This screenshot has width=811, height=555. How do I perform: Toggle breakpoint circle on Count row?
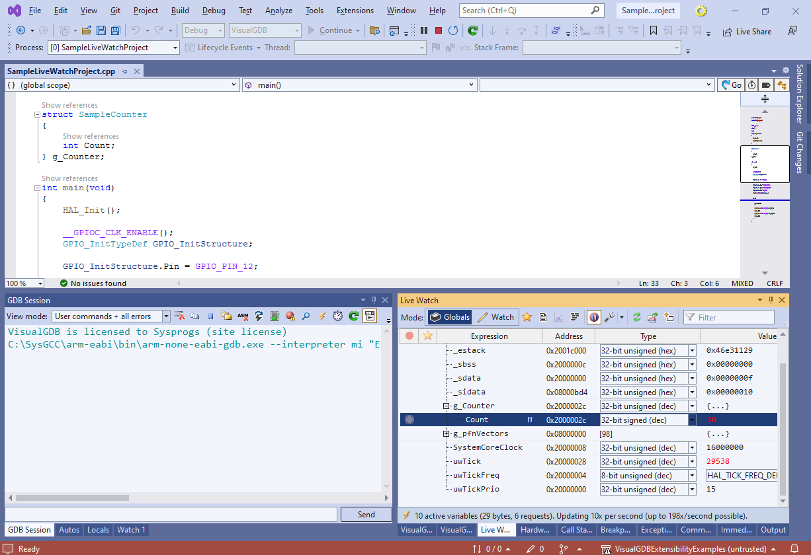click(409, 420)
